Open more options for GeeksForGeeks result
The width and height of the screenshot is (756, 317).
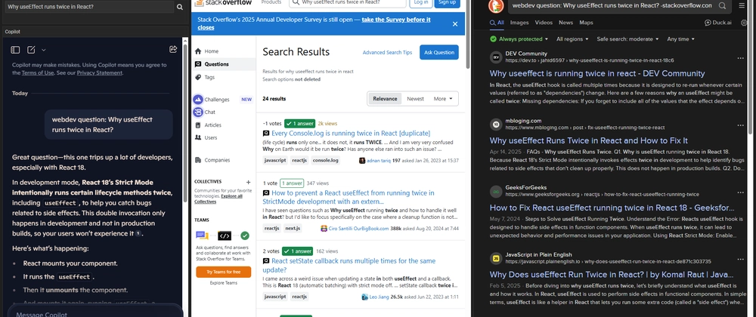pyautogui.click(x=740, y=192)
